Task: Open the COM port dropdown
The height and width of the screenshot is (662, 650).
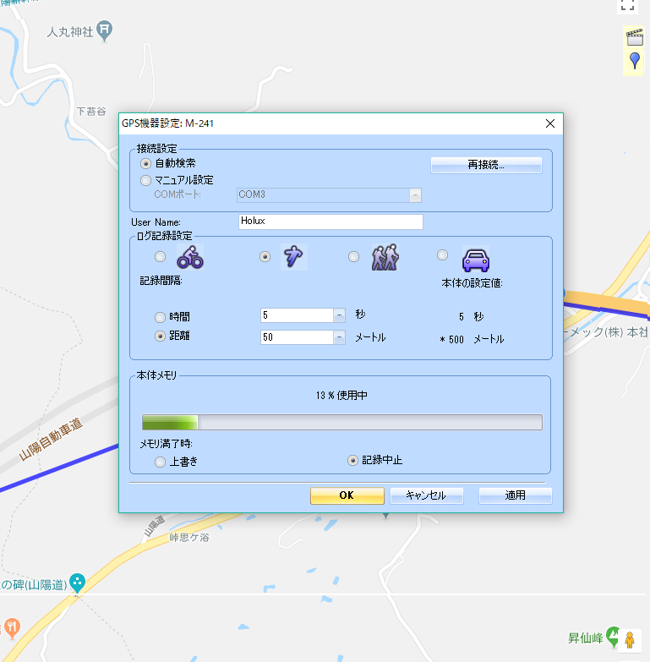Action: (415, 195)
